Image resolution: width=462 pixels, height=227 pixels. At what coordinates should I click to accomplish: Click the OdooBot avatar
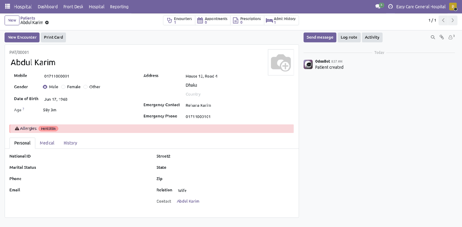[x=308, y=64]
